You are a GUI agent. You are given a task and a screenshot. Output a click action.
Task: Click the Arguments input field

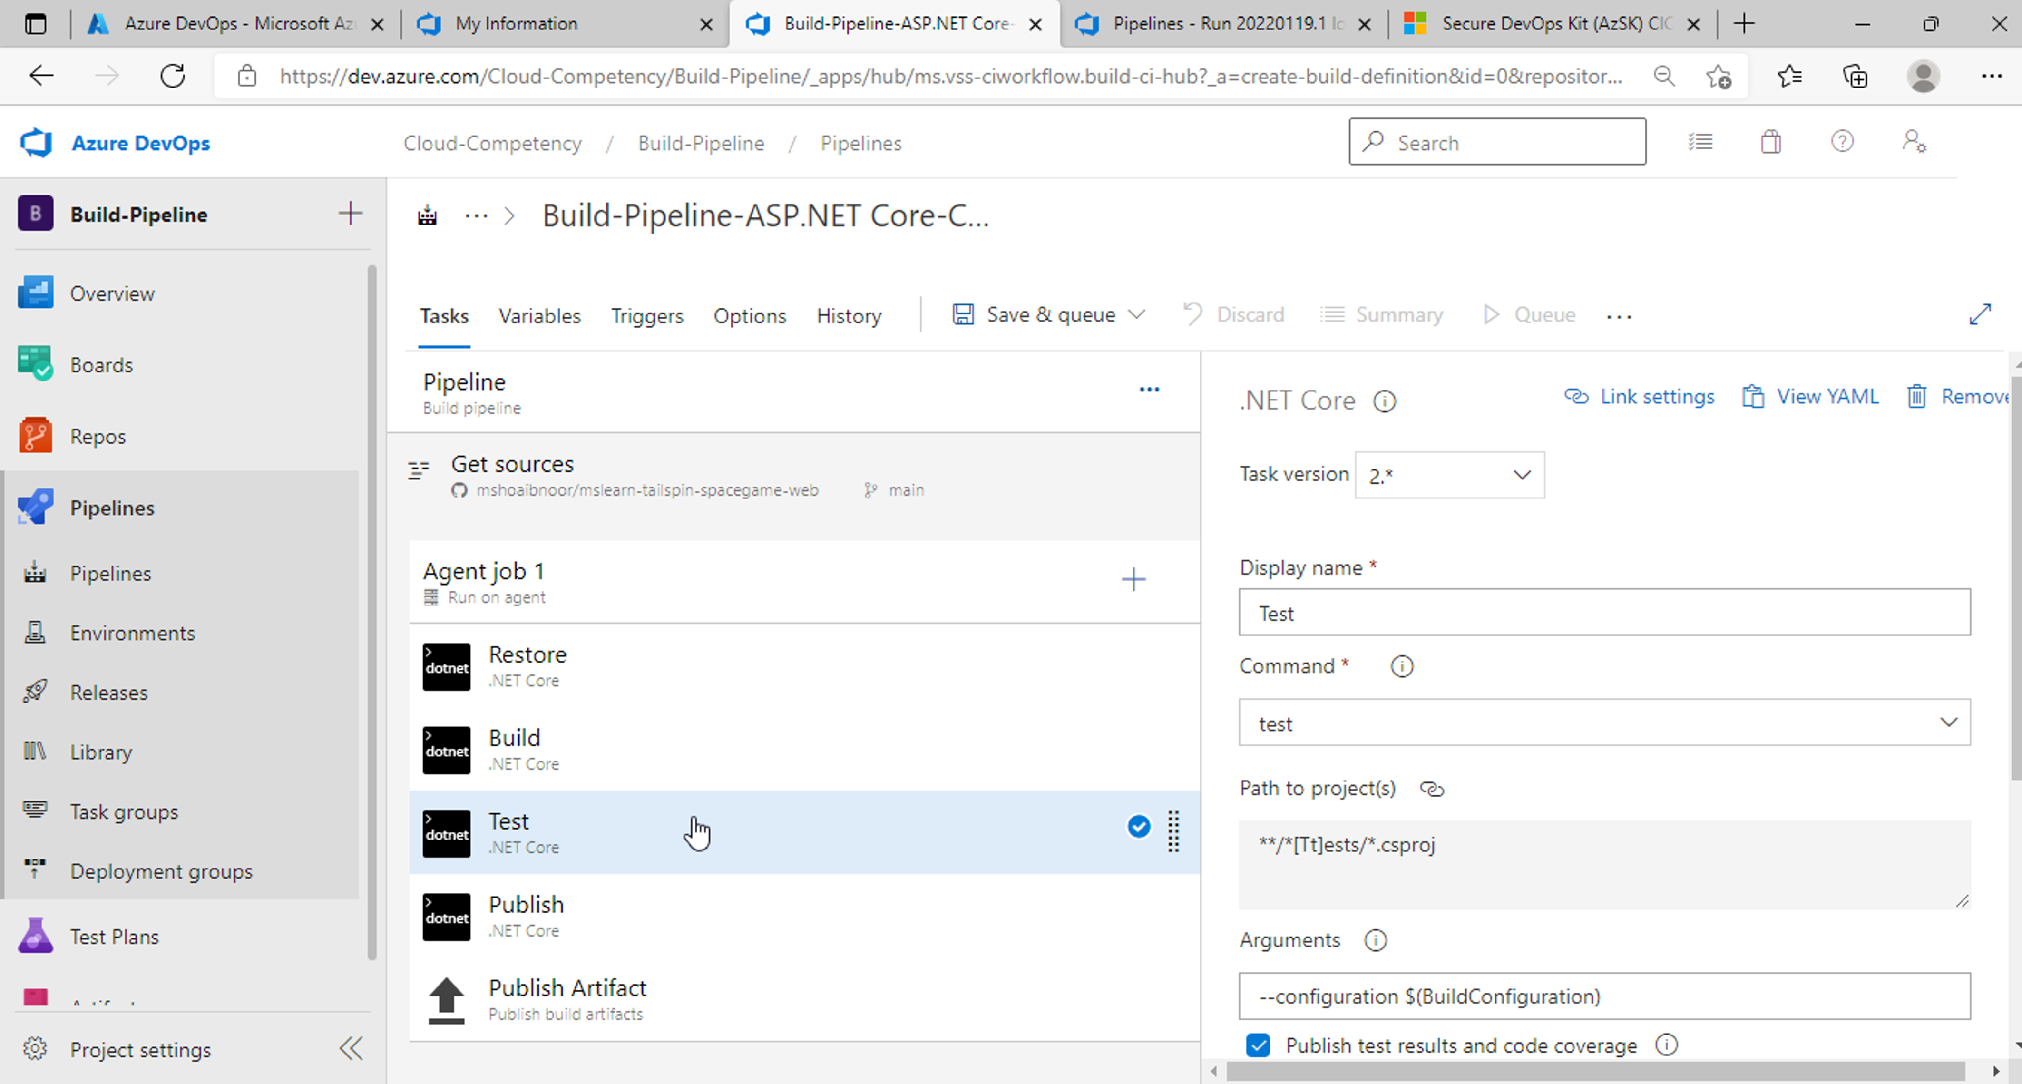[x=1604, y=996]
